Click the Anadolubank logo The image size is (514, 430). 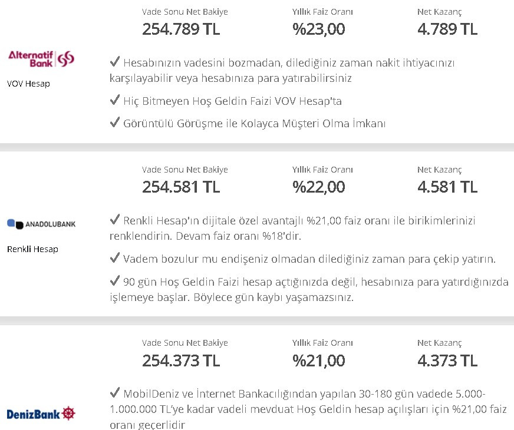click(41, 224)
